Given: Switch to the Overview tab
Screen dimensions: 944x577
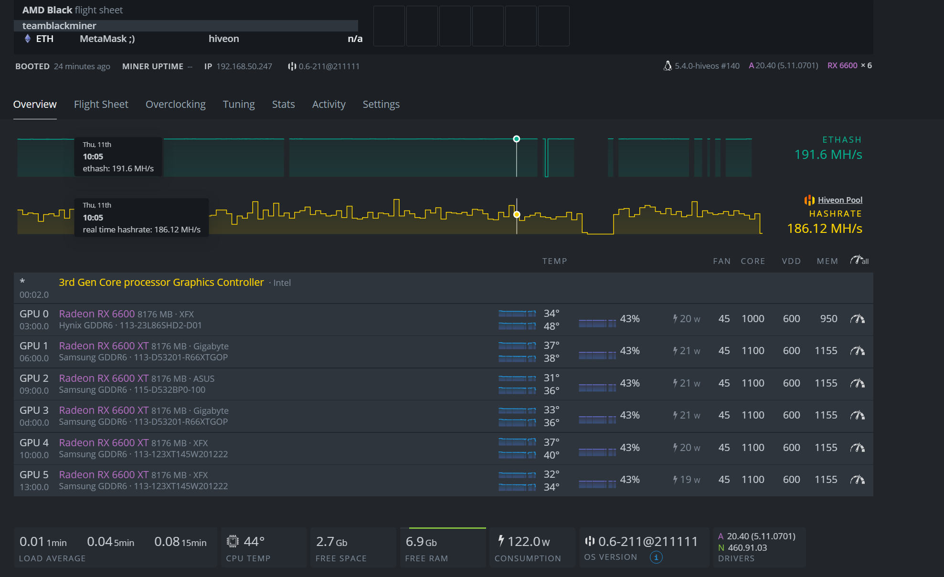Looking at the screenshot, I should click(x=35, y=105).
